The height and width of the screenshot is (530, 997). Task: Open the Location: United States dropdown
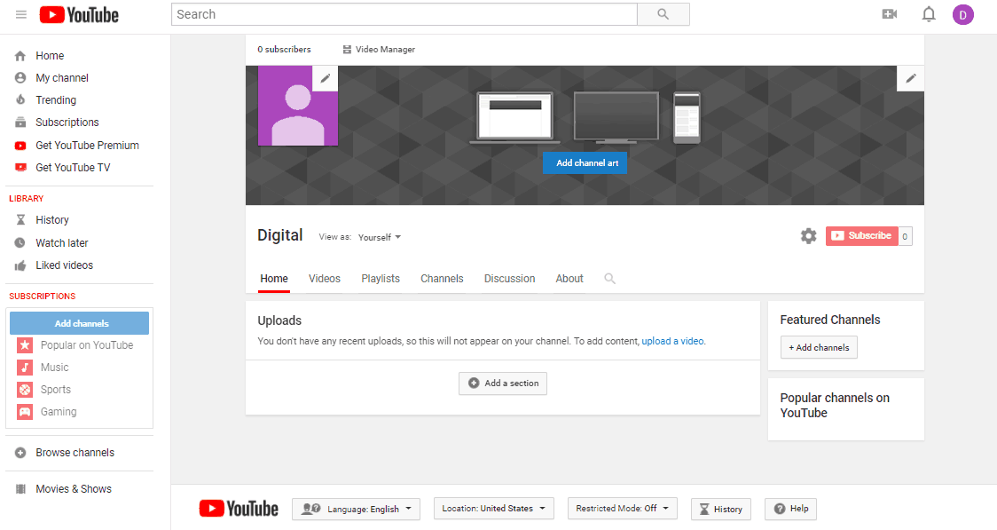[x=494, y=509]
